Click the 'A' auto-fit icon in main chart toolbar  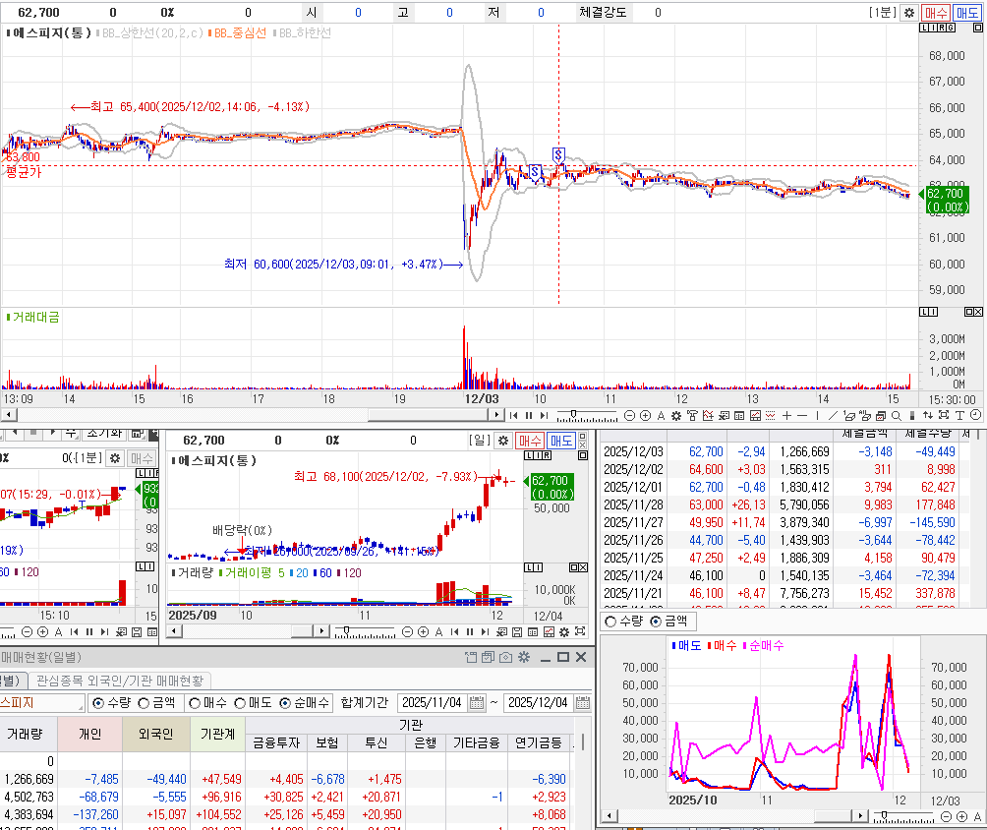(661, 416)
